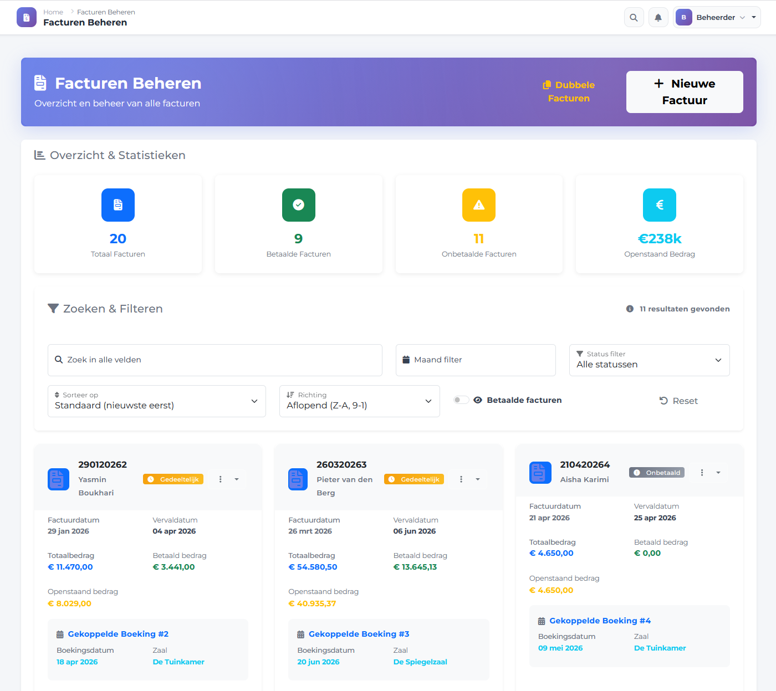Click the invoice icon for factuur 290120262
Screen dimensions: 776x691
pos(58,479)
